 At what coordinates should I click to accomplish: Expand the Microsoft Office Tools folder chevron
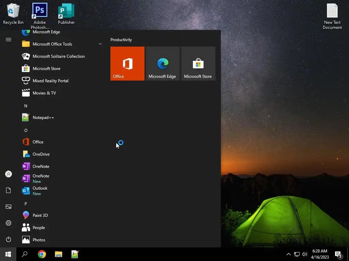tap(100, 44)
